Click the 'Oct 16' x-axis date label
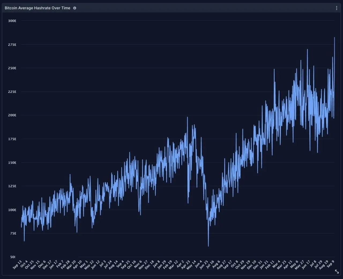Viewport: 343px width, 279px height. pyautogui.click(x=131, y=265)
